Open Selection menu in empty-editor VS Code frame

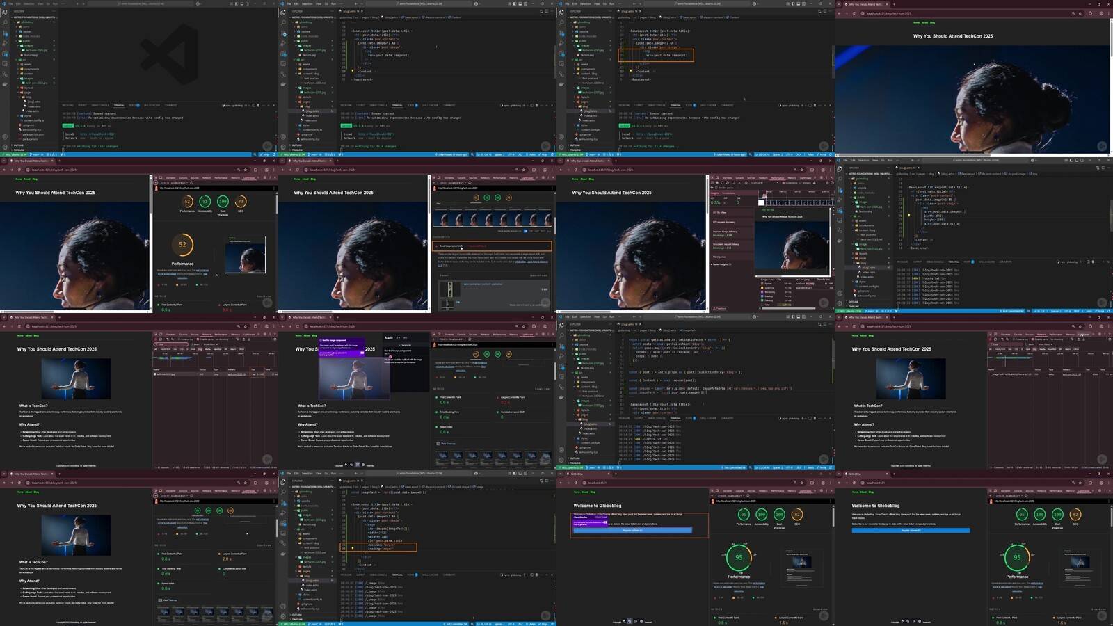pyautogui.click(x=29, y=3)
